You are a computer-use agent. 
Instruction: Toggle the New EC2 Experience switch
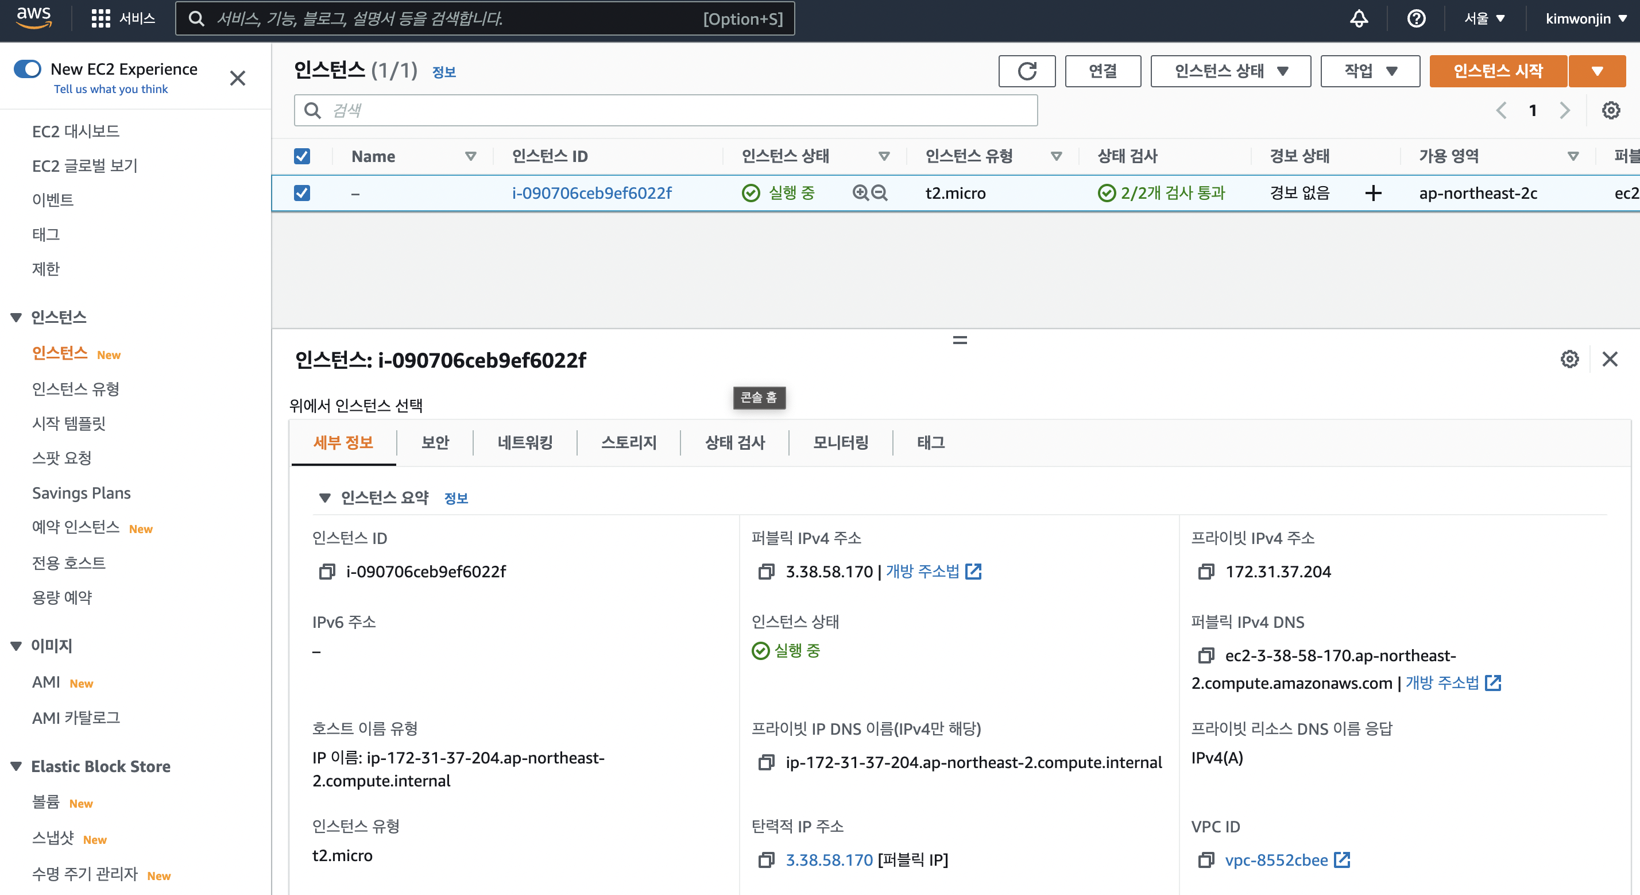[x=28, y=69]
